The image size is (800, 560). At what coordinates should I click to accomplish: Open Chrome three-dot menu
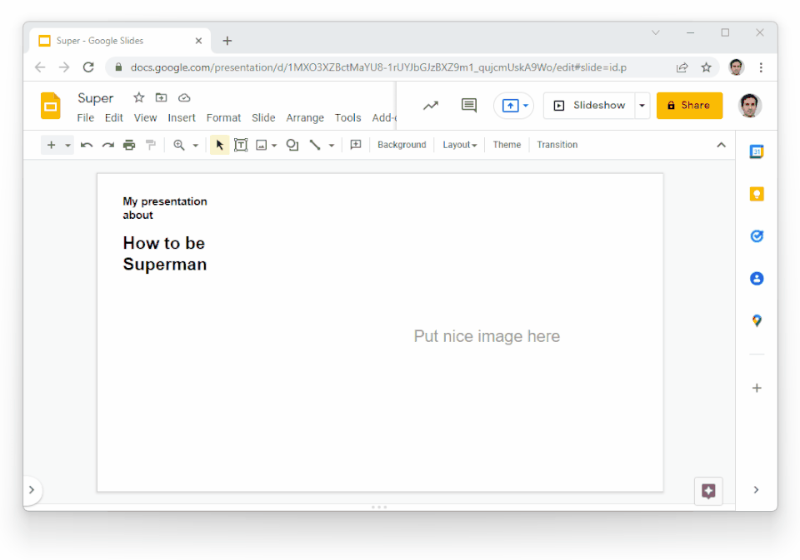point(761,67)
